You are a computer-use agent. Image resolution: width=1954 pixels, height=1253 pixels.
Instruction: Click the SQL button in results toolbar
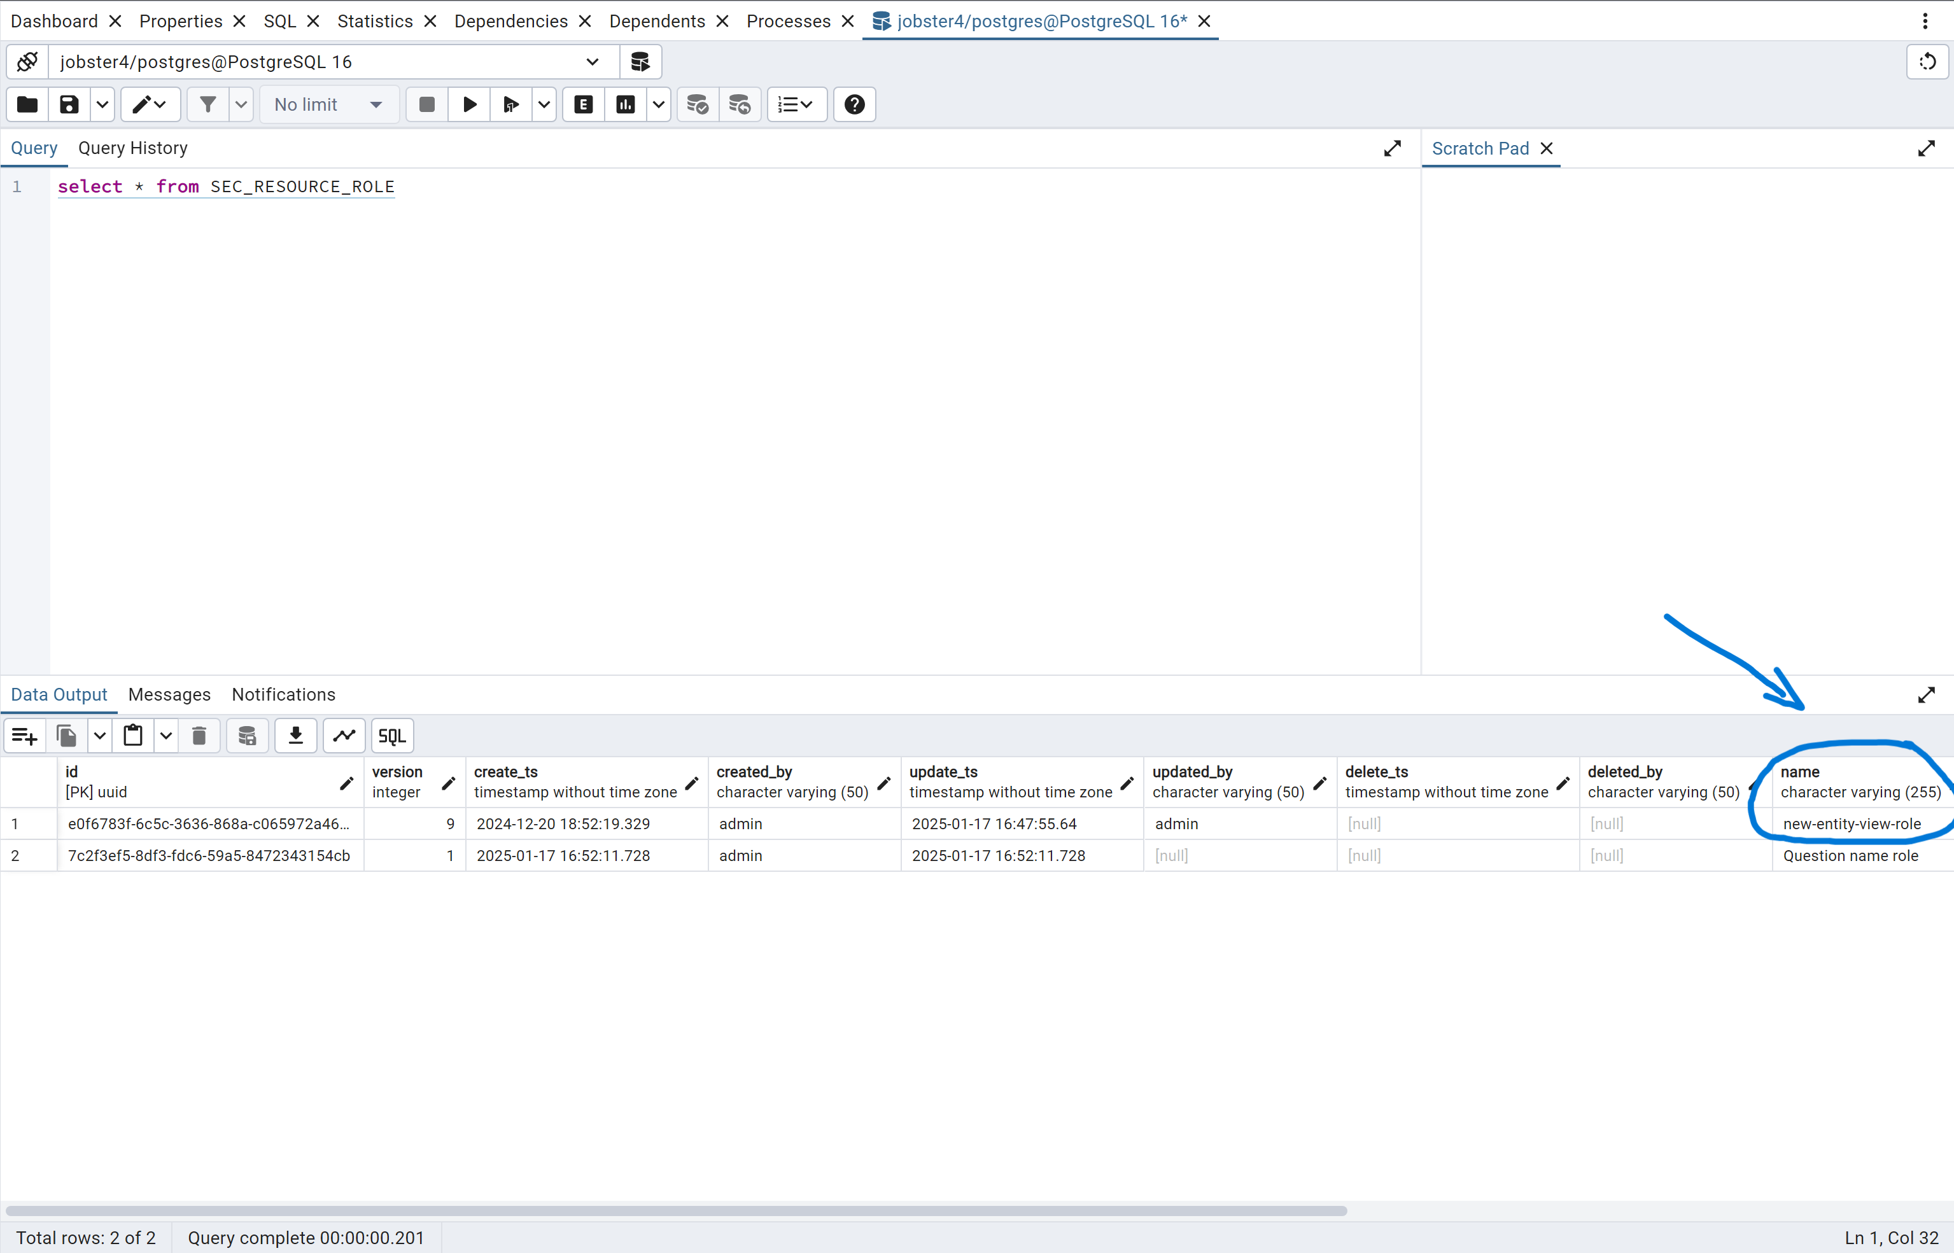tap(392, 736)
